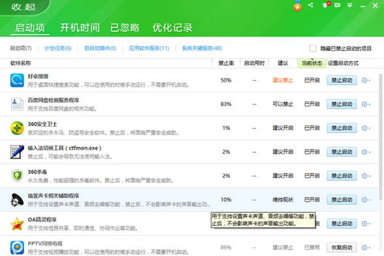384x256 pixels.
Task: Sort by the 启动用时 column header
Action: pyautogui.click(x=254, y=63)
